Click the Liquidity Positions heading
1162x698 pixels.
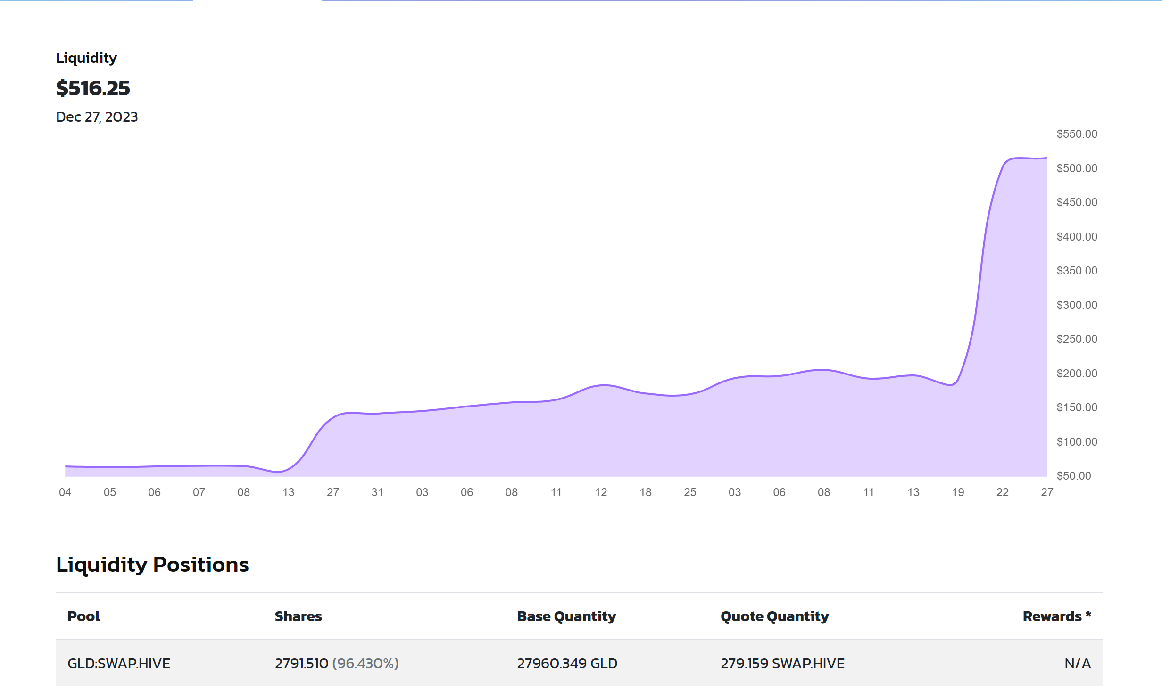pyautogui.click(x=152, y=565)
